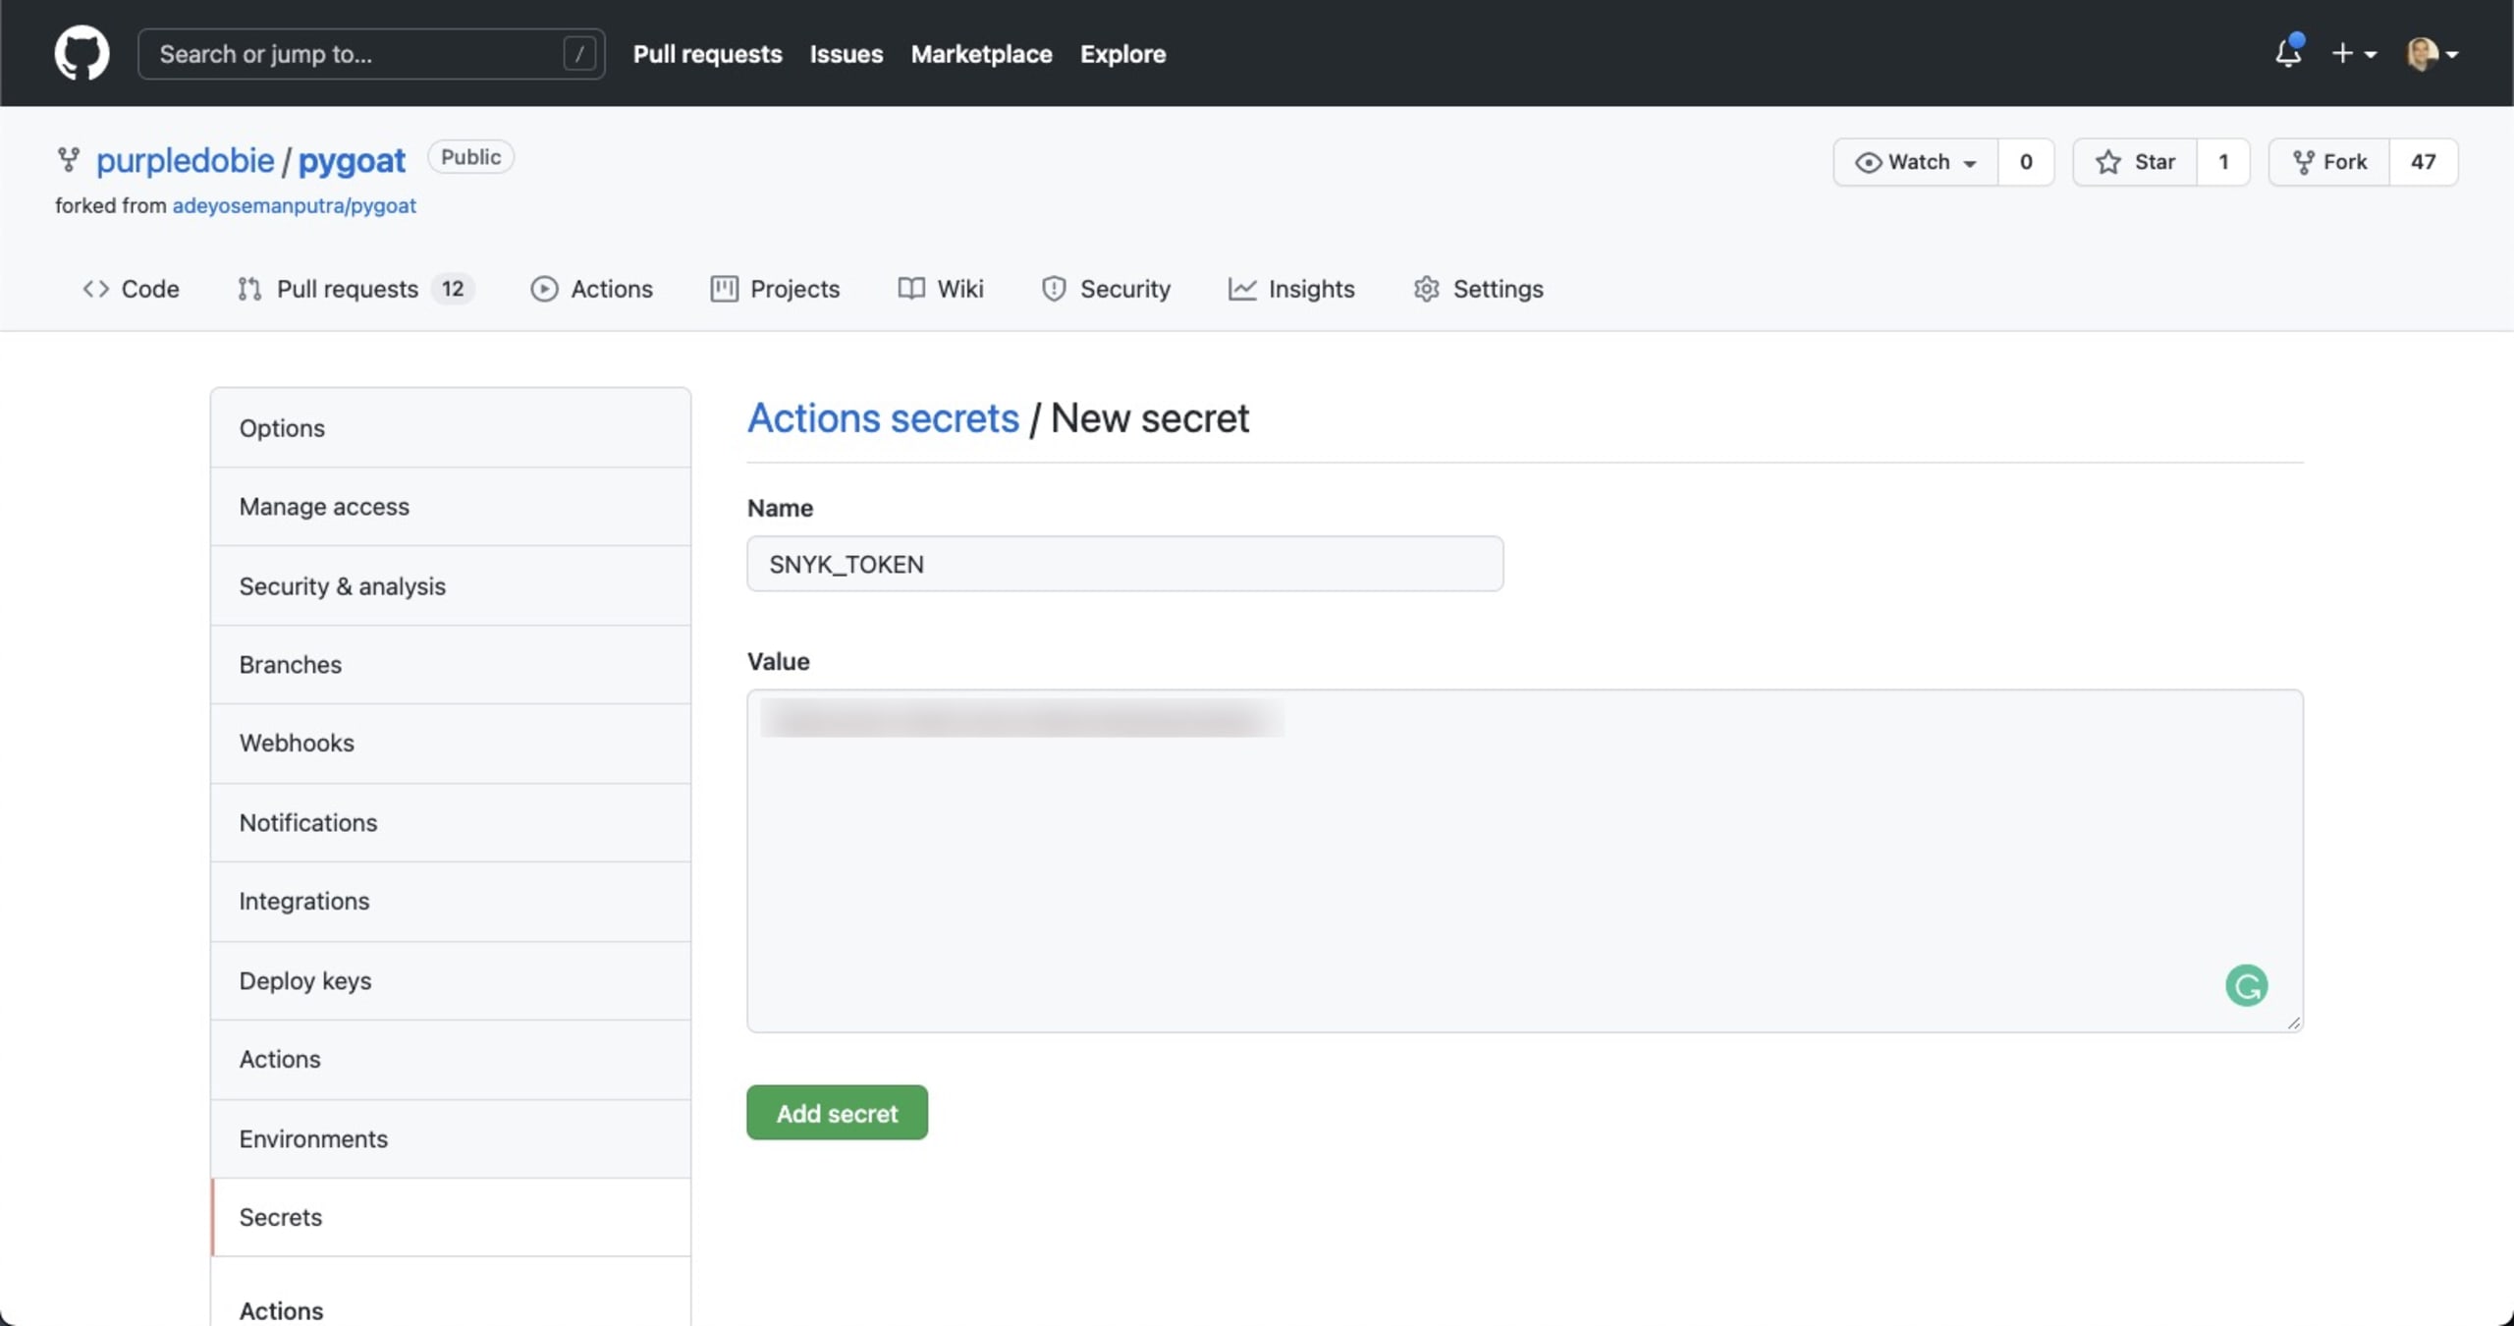
Task: Open Branches settings
Action: (x=451, y=665)
